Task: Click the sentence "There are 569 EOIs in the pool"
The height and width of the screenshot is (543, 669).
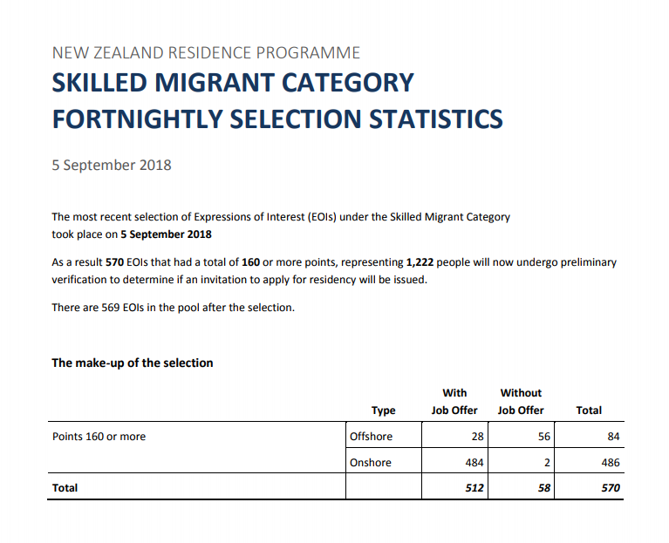Action: tap(173, 308)
